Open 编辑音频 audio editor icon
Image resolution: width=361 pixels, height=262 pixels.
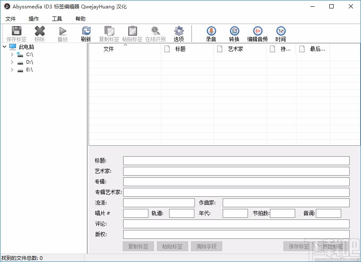pyautogui.click(x=257, y=30)
